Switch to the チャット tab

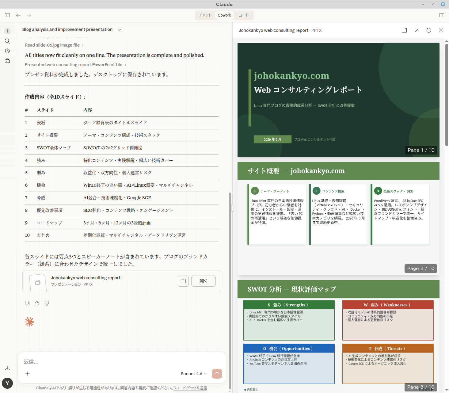pyautogui.click(x=205, y=15)
